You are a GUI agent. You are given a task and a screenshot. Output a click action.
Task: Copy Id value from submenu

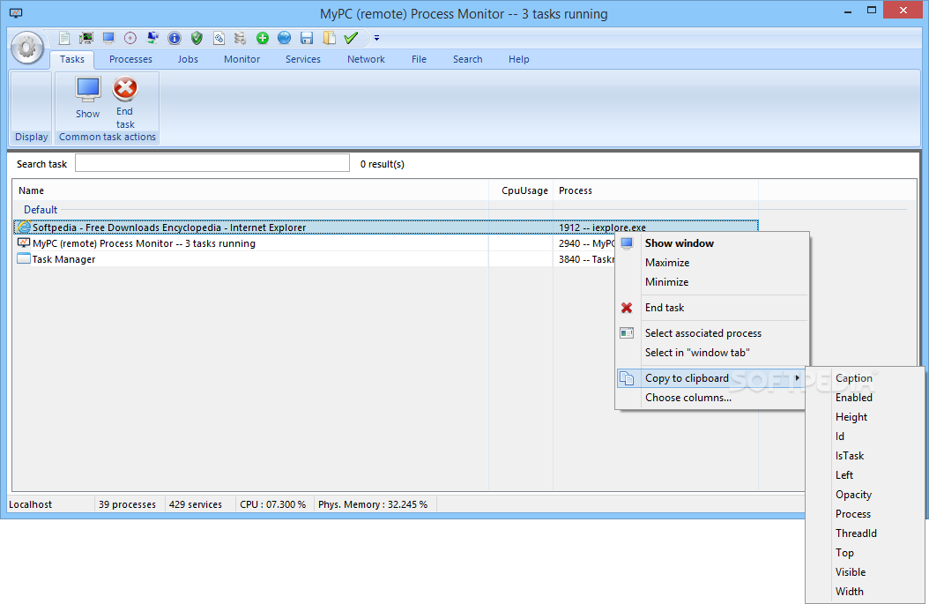[x=865, y=436]
